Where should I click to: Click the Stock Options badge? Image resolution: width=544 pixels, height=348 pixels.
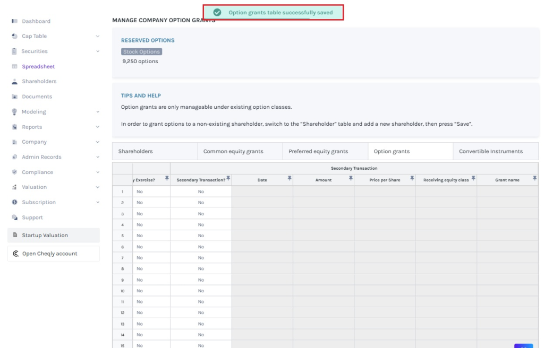click(141, 52)
